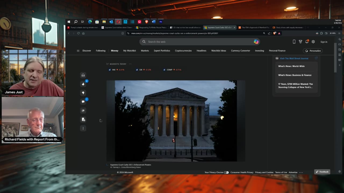Open the notifications bell icon
Screen dimensions: 344x193
click(307, 42)
